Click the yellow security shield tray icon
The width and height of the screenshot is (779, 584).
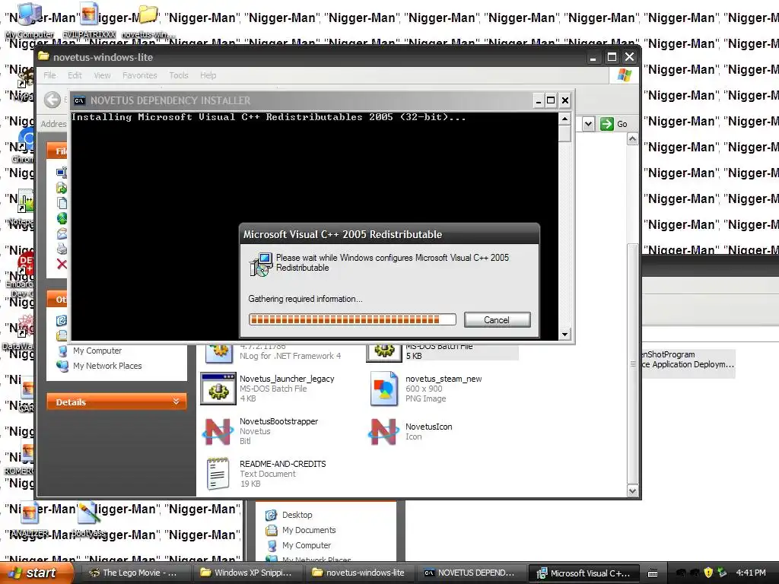708,573
